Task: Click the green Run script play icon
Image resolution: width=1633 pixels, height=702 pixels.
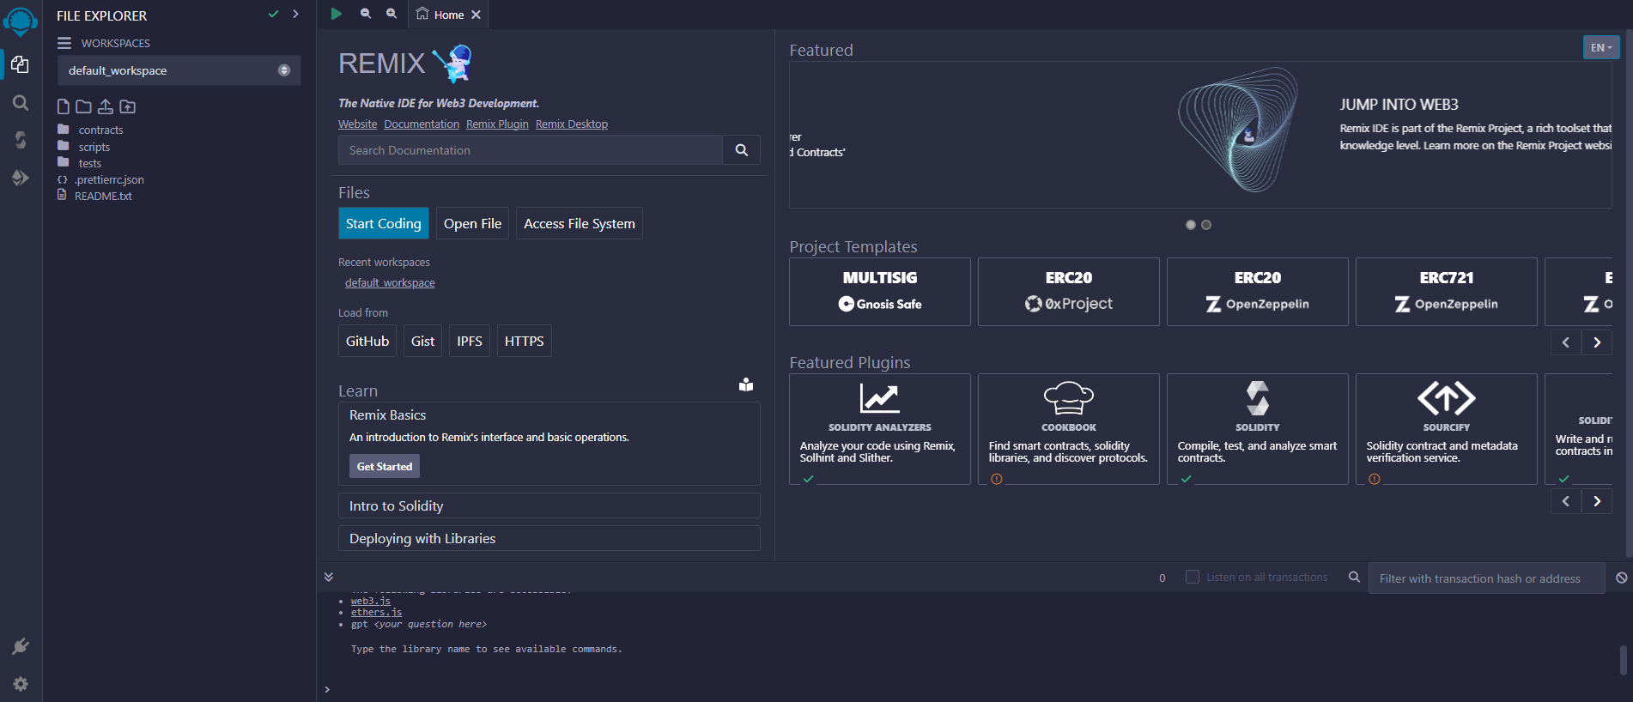Action: coord(337,14)
